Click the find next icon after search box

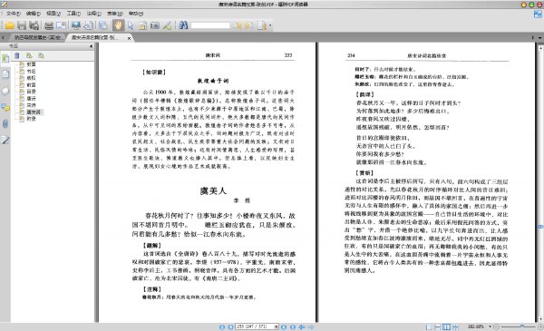point(248,25)
